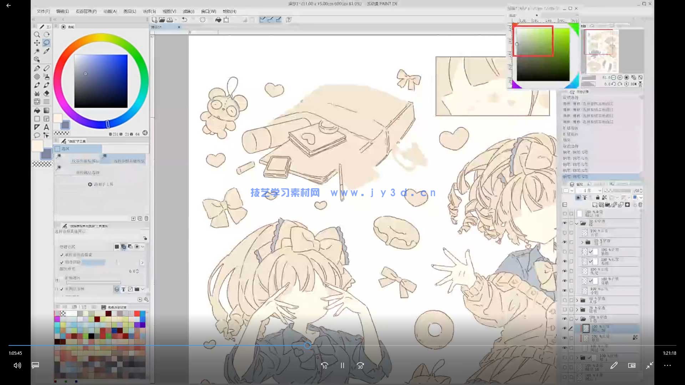The height and width of the screenshot is (385, 685).
Task: Open the 文件(F) menu
Action: click(x=43, y=11)
